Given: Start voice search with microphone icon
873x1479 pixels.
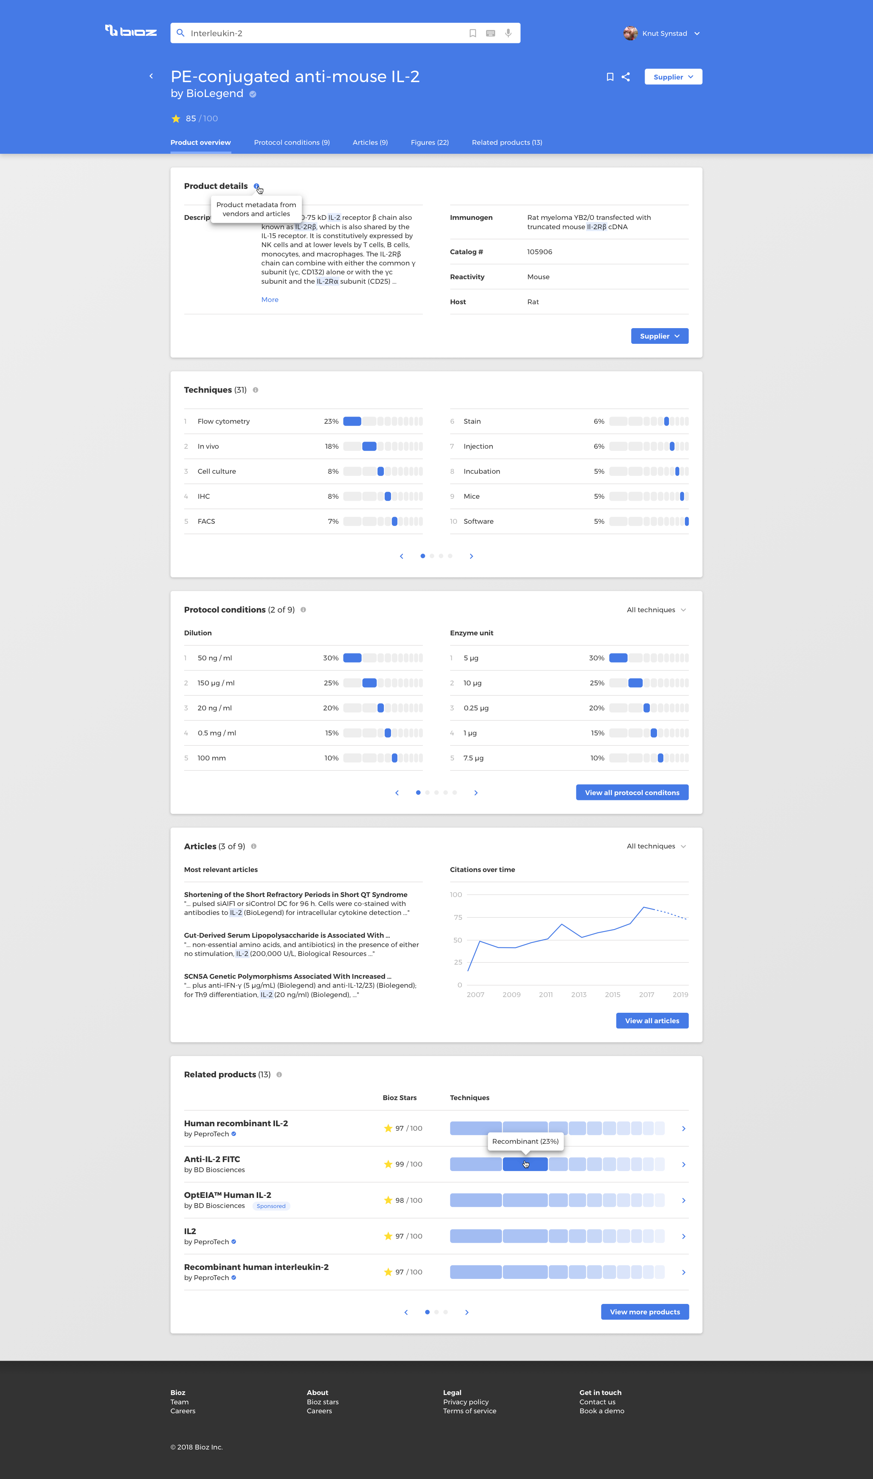Looking at the screenshot, I should (508, 34).
